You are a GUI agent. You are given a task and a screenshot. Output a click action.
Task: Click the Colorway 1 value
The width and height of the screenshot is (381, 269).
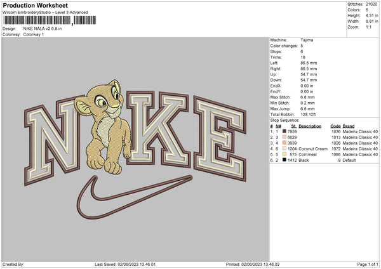pyautogui.click(x=34, y=34)
